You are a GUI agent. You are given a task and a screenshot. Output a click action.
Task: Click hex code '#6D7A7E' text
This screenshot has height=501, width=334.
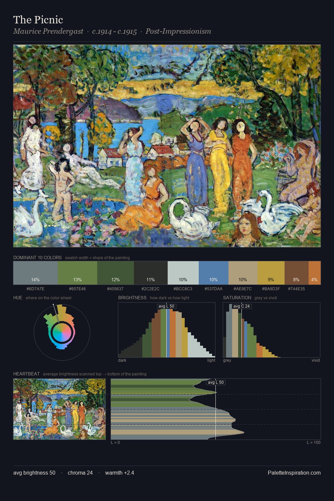click(35, 289)
